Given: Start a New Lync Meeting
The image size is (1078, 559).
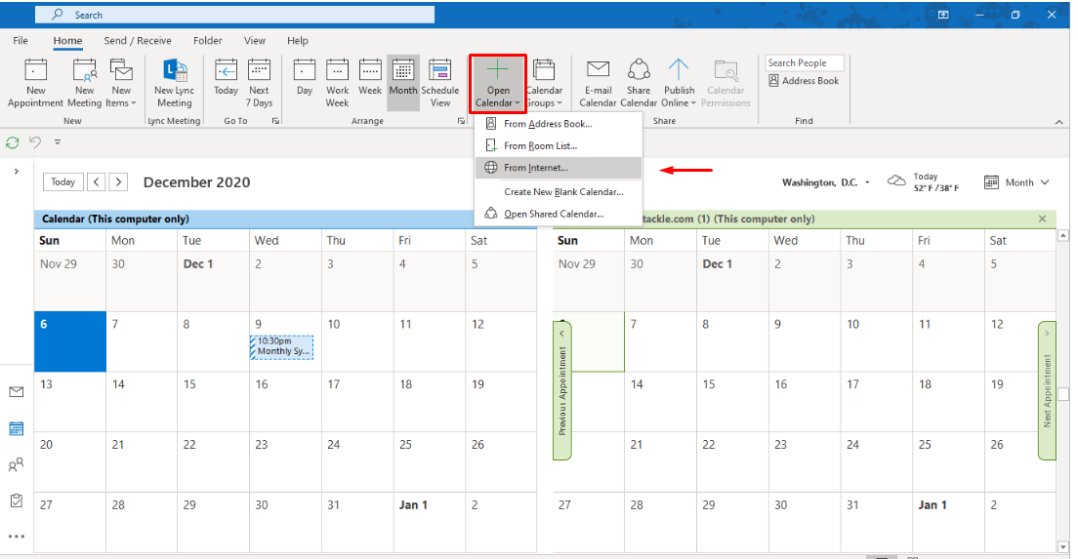Looking at the screenshot, I should pyautogui.click(x=175, y=83).
